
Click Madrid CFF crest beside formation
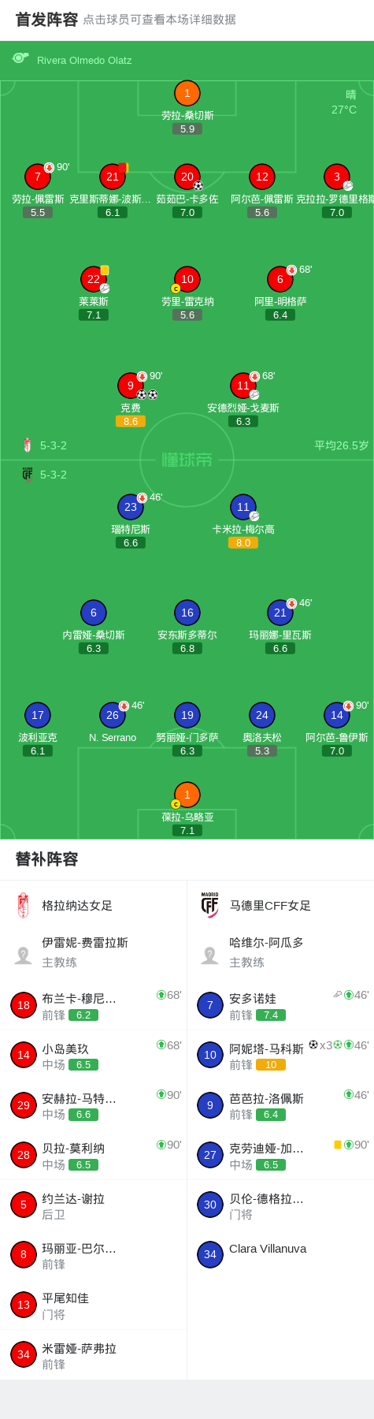(x=28, y=475)
